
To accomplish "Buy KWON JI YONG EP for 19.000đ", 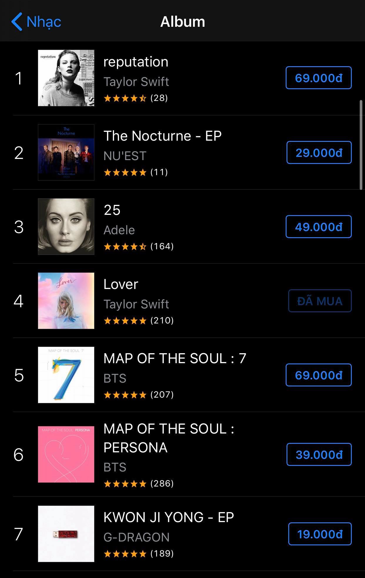I will pos(320,534).
